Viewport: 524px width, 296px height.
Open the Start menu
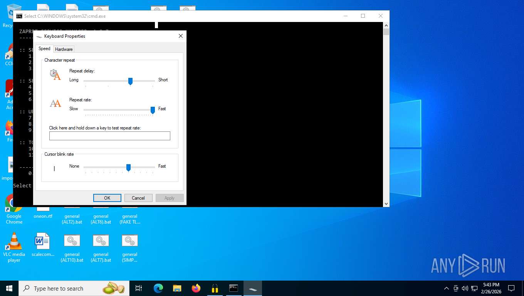9,288
